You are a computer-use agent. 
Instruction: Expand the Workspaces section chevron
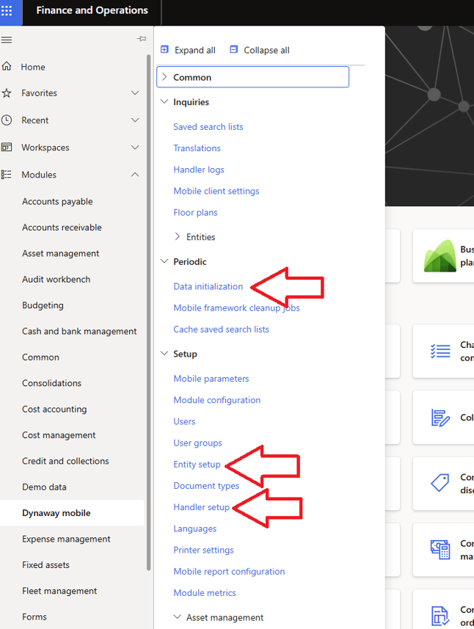click(x=135, y=148)
